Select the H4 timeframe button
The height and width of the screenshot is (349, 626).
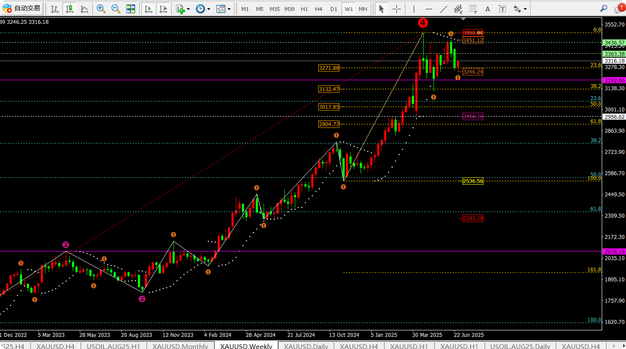point(319,9)
